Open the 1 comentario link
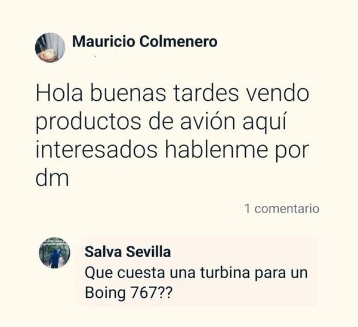358x327 pixels. 282,208
